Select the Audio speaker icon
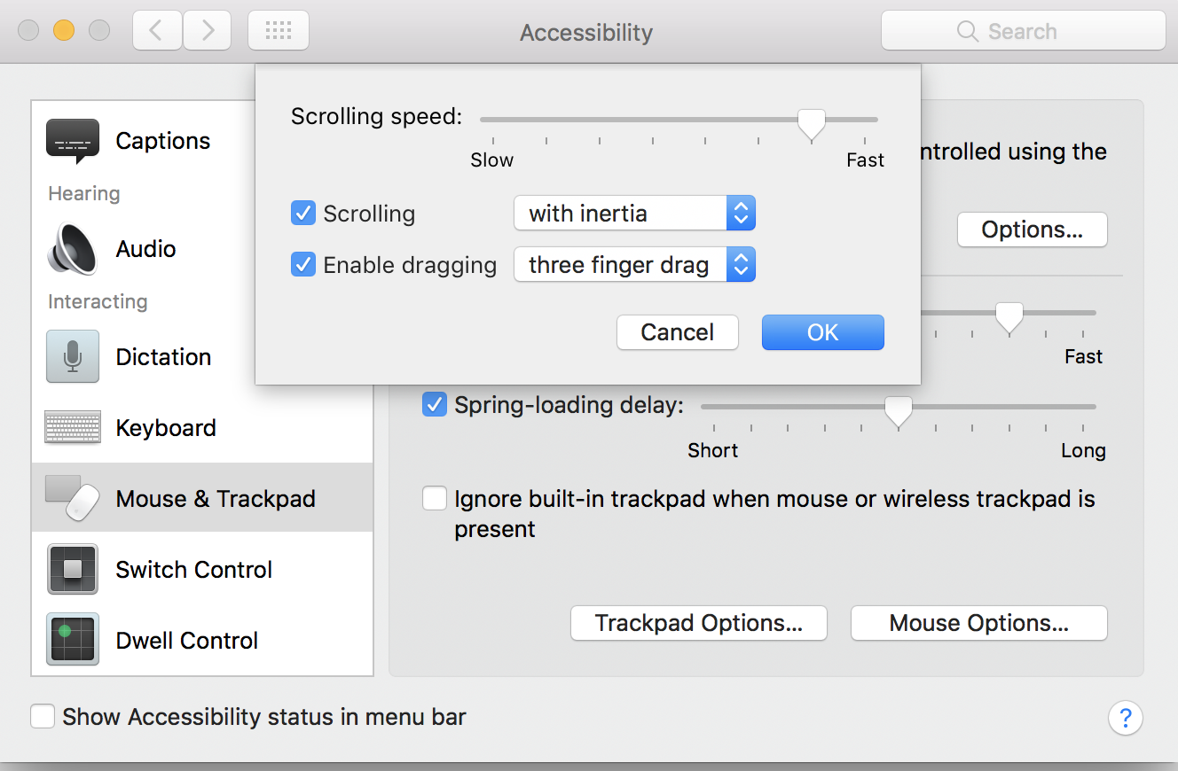 click(x=73, y=249)
